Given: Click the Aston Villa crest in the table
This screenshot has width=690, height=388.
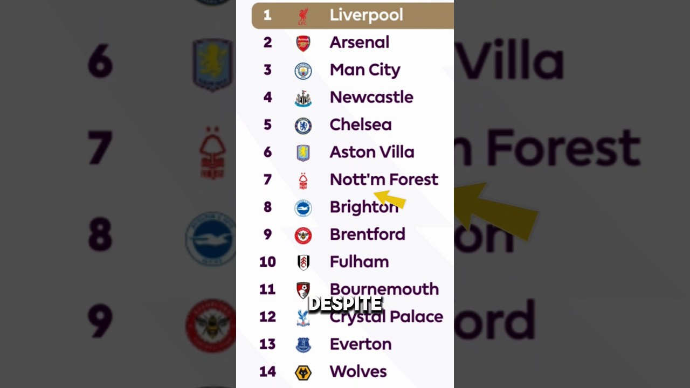Looking at the screenshot, I should (x=303, y=153).
